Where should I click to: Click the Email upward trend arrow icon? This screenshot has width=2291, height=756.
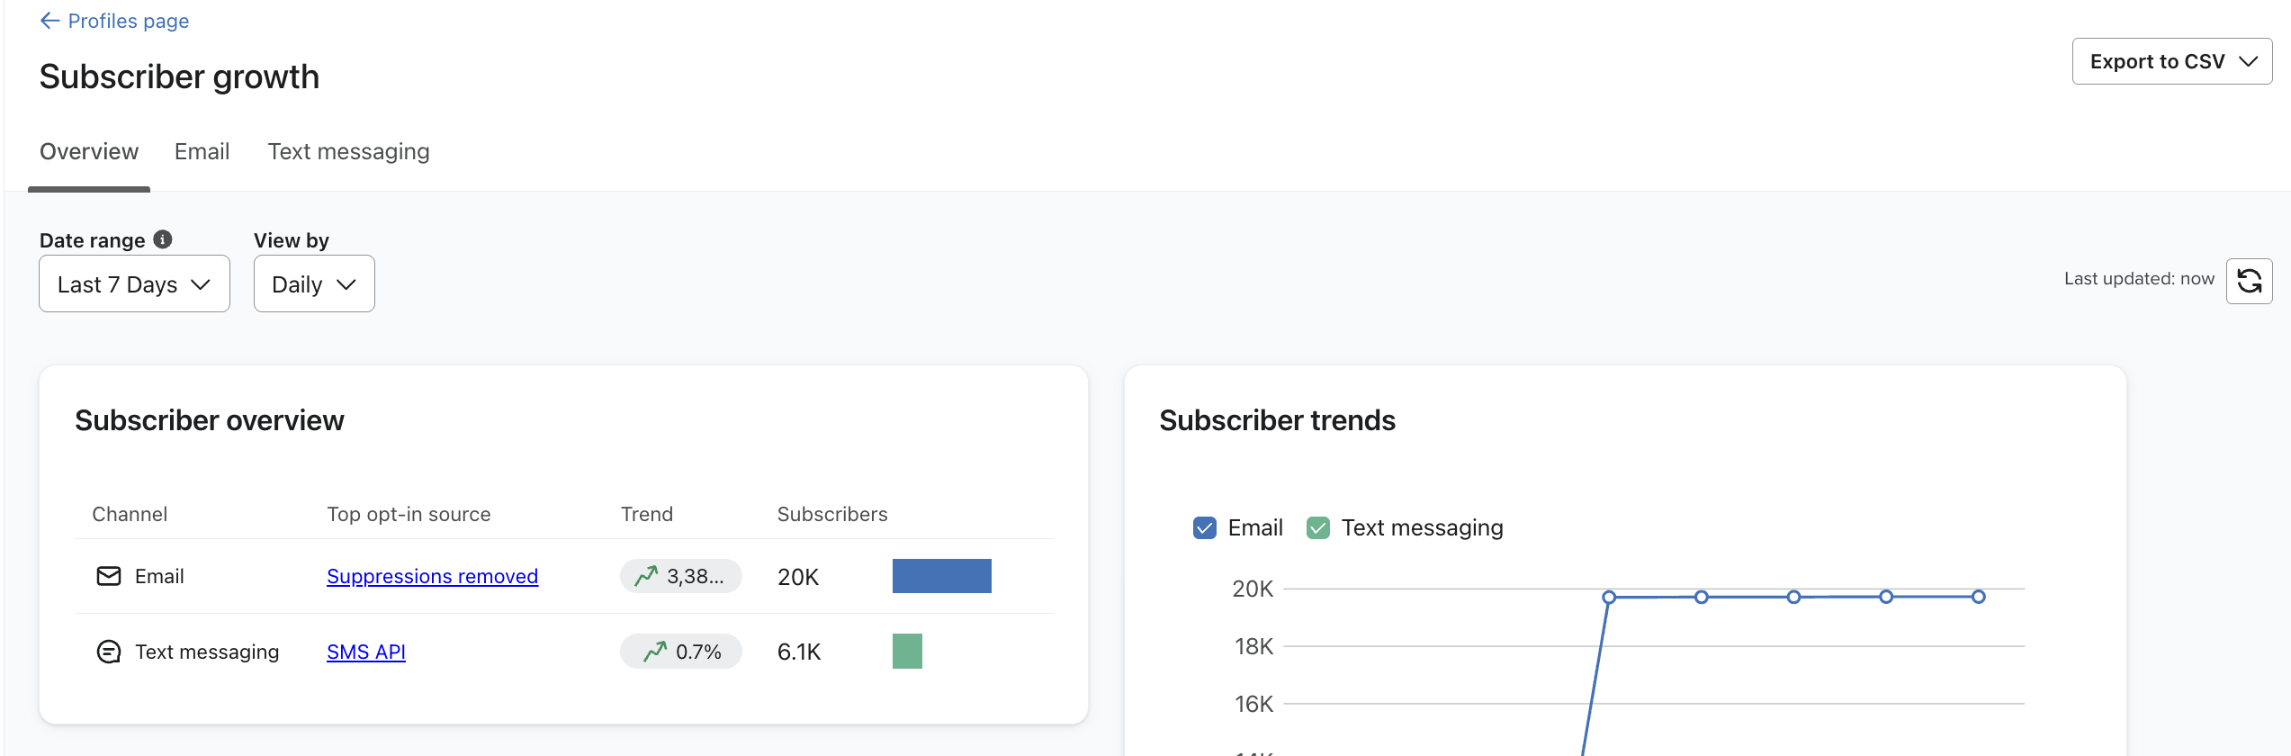[x=646, y=576]
